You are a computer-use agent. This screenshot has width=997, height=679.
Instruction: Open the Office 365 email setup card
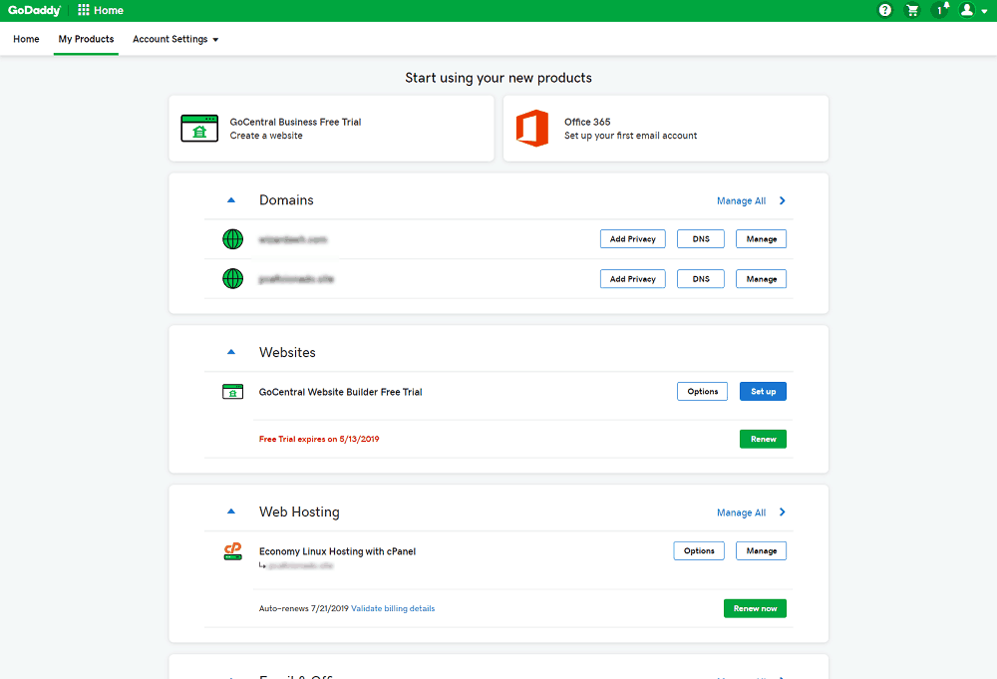[666, 129]
